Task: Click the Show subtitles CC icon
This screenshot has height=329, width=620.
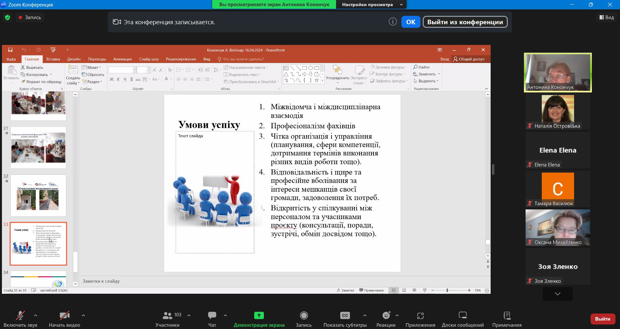Action: 345,315
